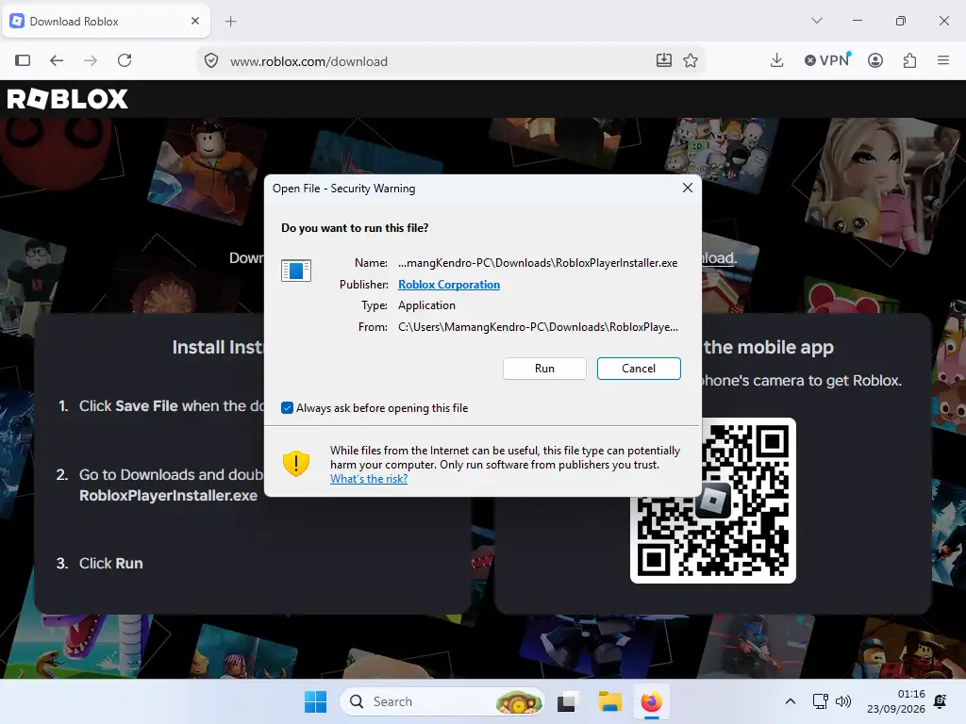Open the Windows Start menu
Viewport: 966px width, 724px height.
tap(315, 701)
